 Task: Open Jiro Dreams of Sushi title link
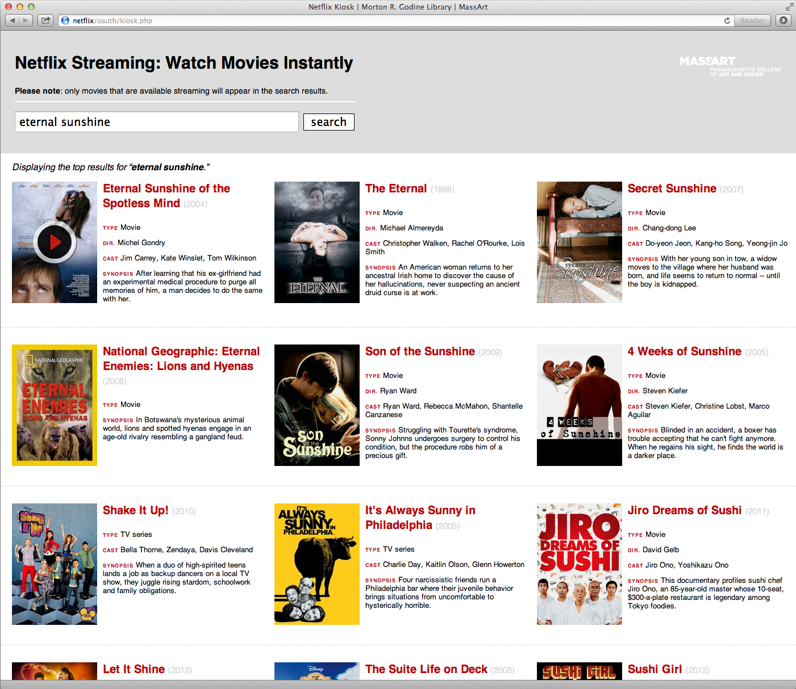pos(685,510)
